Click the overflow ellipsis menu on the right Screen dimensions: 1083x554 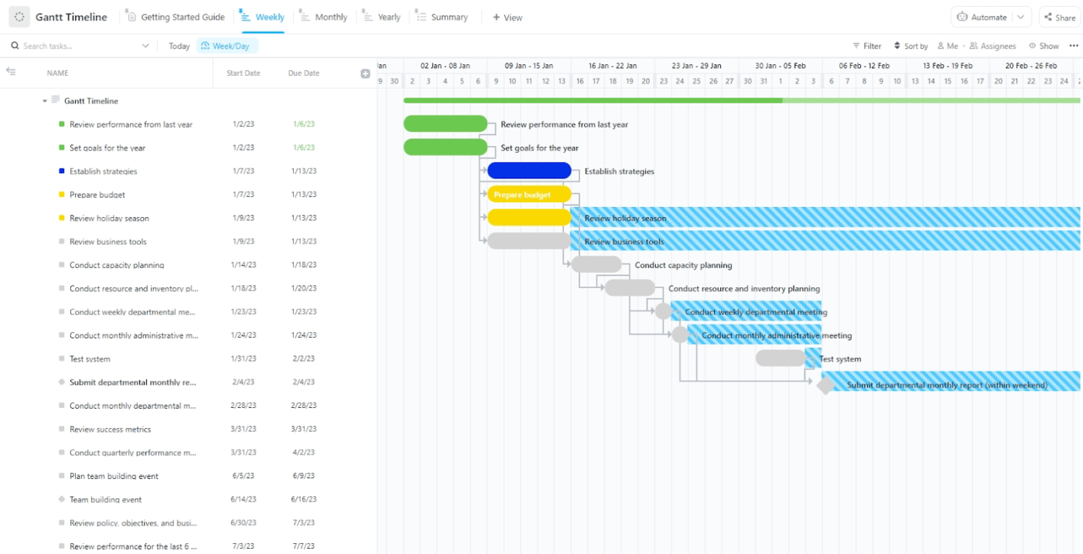point(1075,46)
